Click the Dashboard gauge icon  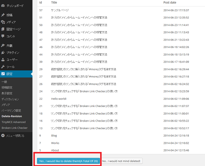pos(3,6)
